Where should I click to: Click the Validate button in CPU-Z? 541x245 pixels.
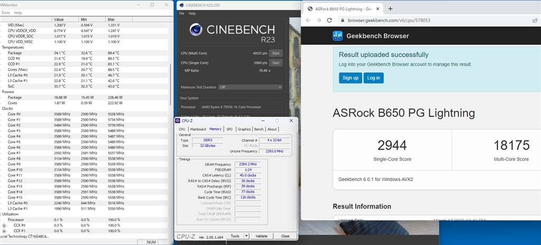pyautogui.click(x=262, y=236)
